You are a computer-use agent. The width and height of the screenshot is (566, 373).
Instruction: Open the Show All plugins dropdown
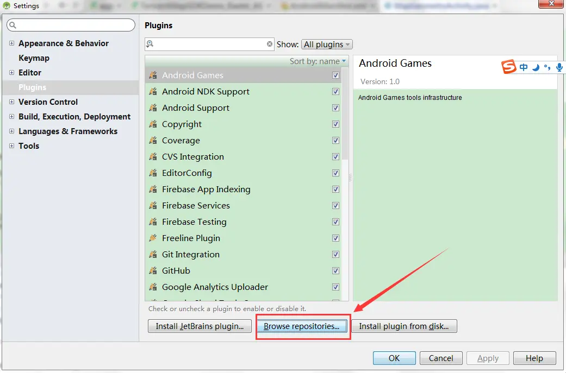click(x=327, y=45)
